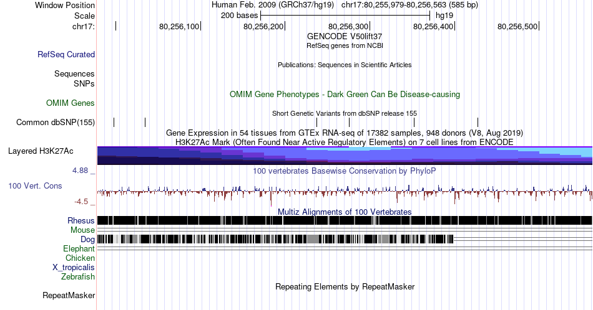Click the 80,256,500 ruler position

coord(517,26)
